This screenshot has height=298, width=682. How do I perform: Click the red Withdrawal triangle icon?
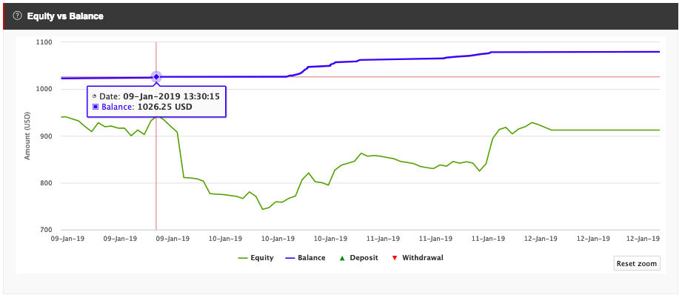pyautogui.click(x=395, y=258)
